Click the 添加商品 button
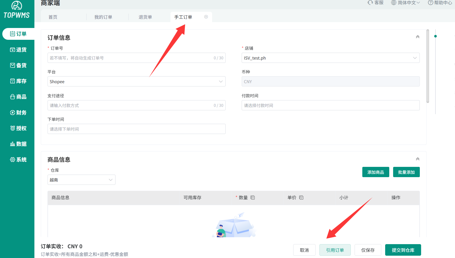This screenshot has width=455, height=258. coord(376,172)
